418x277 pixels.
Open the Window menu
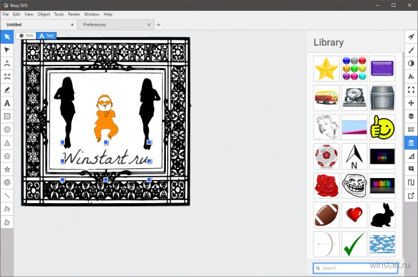pyautogui.click(x=91, y=14)
